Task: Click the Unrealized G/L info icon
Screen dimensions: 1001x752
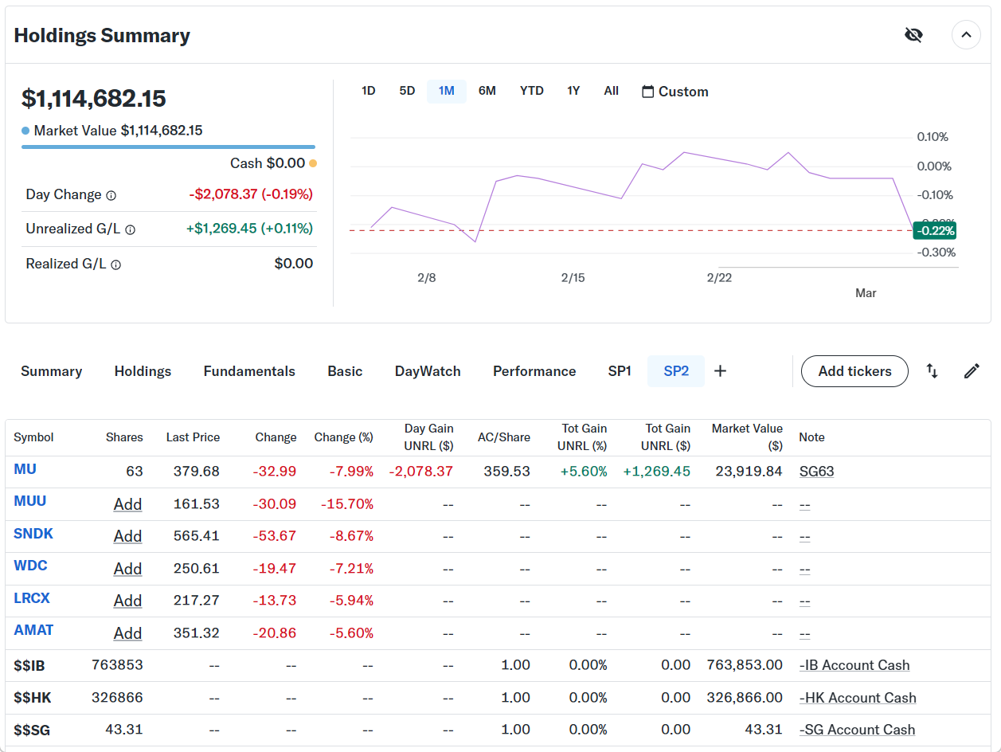Action: pos(131,229)
